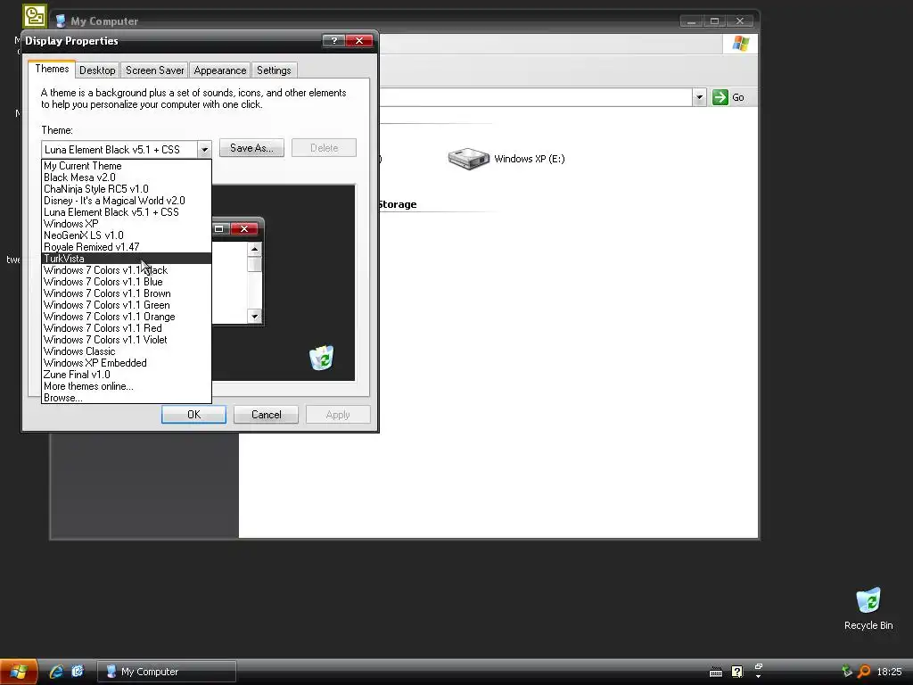Click the Windows XP (E:) drive icon
The image size is (913, 685).
pos(468,159)
